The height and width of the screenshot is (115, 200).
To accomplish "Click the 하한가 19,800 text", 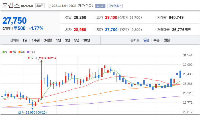I will tap(130, 30).
